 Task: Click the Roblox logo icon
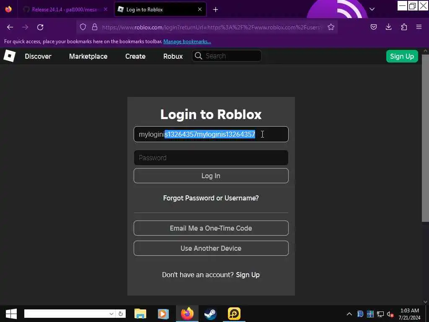click(x=10, y=56)
